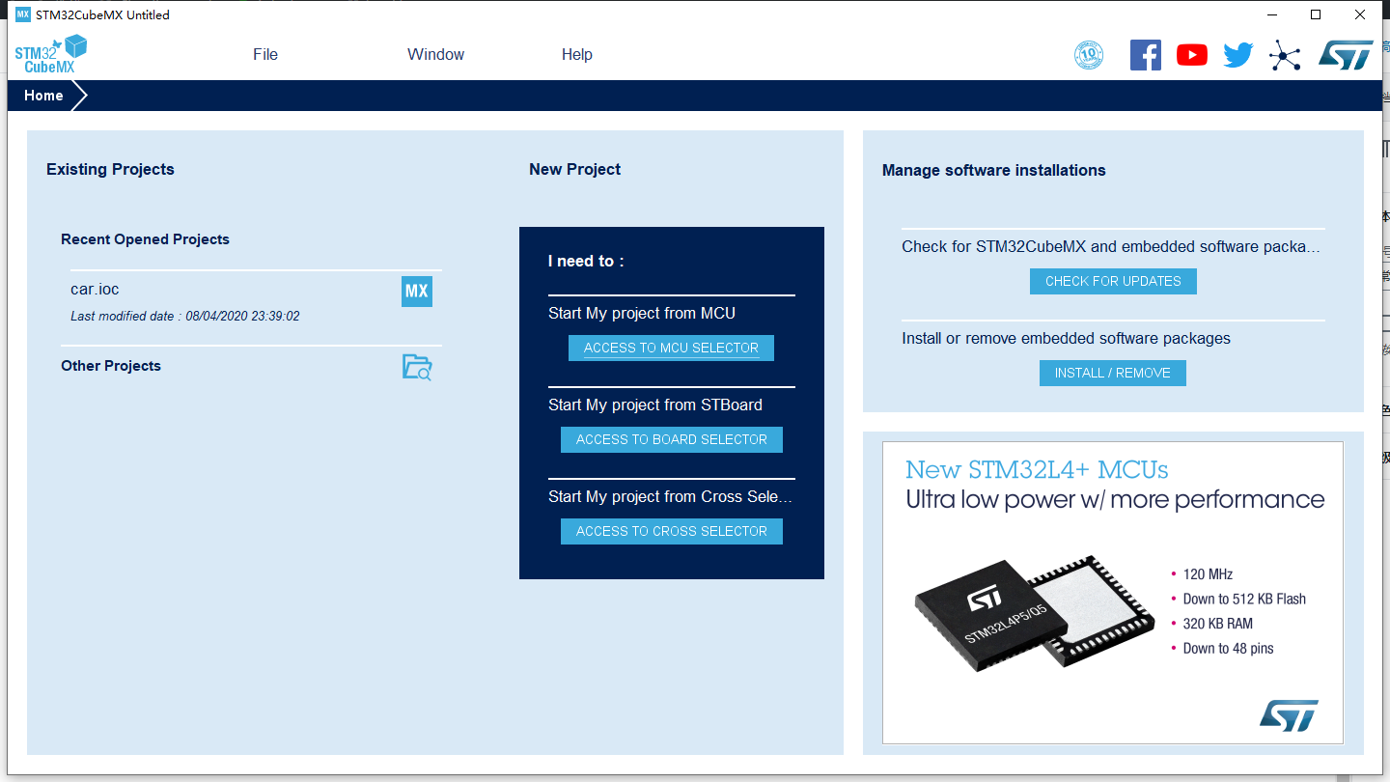Screen dimensions: 1390x782
Task: Click the STM32CubeMX logo
Action: click(x=48, y=54)
